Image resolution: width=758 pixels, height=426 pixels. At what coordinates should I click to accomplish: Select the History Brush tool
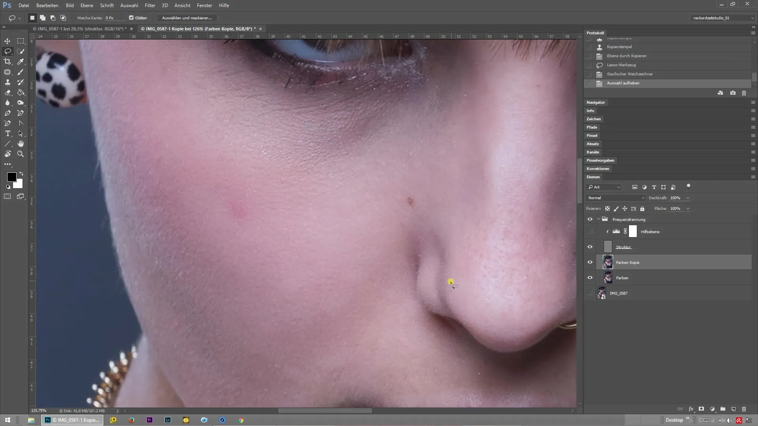pyautogui.click(x=21, y=82)
